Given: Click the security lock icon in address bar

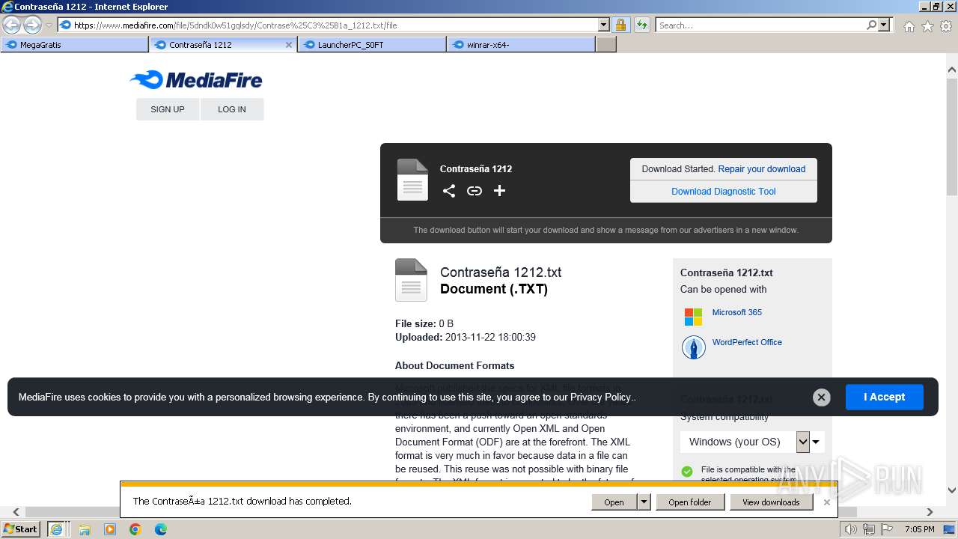Looking at the screenshot, I should [x=621, y=25].
